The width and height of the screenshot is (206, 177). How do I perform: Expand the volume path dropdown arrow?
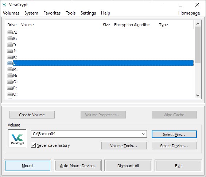coord(143,134)
